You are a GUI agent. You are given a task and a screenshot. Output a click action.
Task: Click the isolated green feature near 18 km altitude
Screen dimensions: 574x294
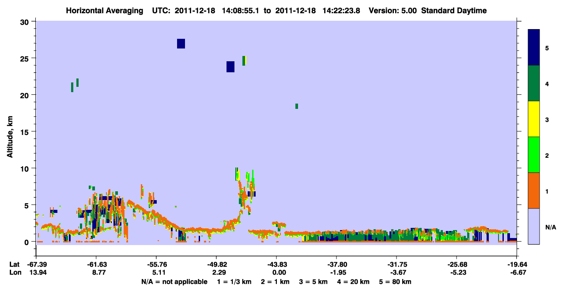(x=297, y=106)
